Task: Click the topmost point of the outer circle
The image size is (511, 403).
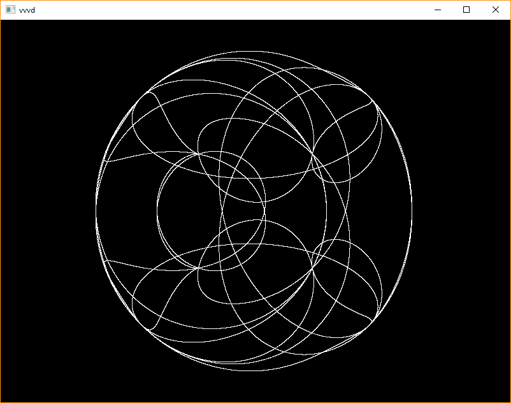Action: click(x=254, y=51)
